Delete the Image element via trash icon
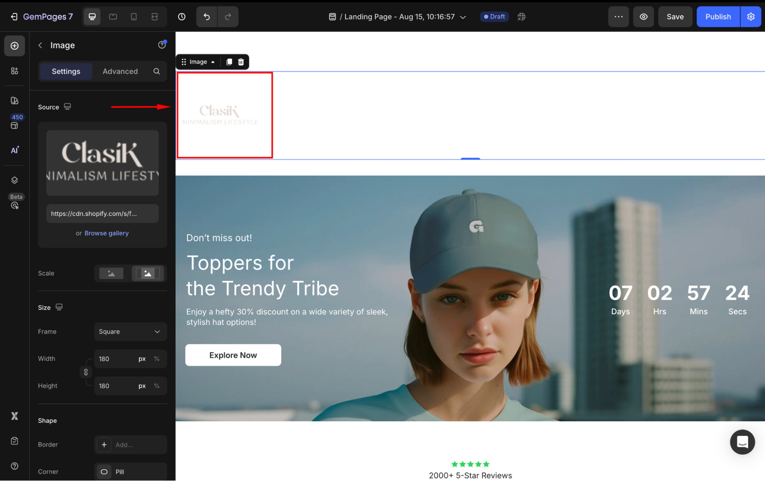 pyautogui.click(x=241, y=62)
